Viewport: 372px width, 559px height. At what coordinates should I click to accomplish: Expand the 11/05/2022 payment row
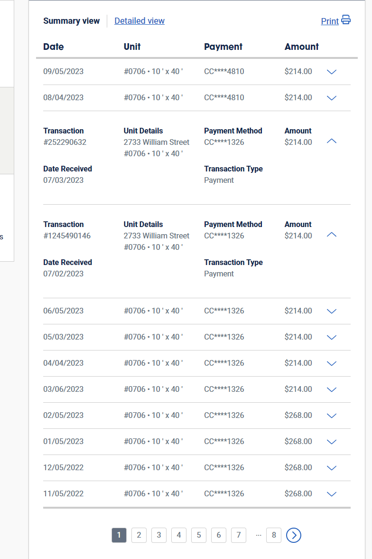tap(332, 494)
